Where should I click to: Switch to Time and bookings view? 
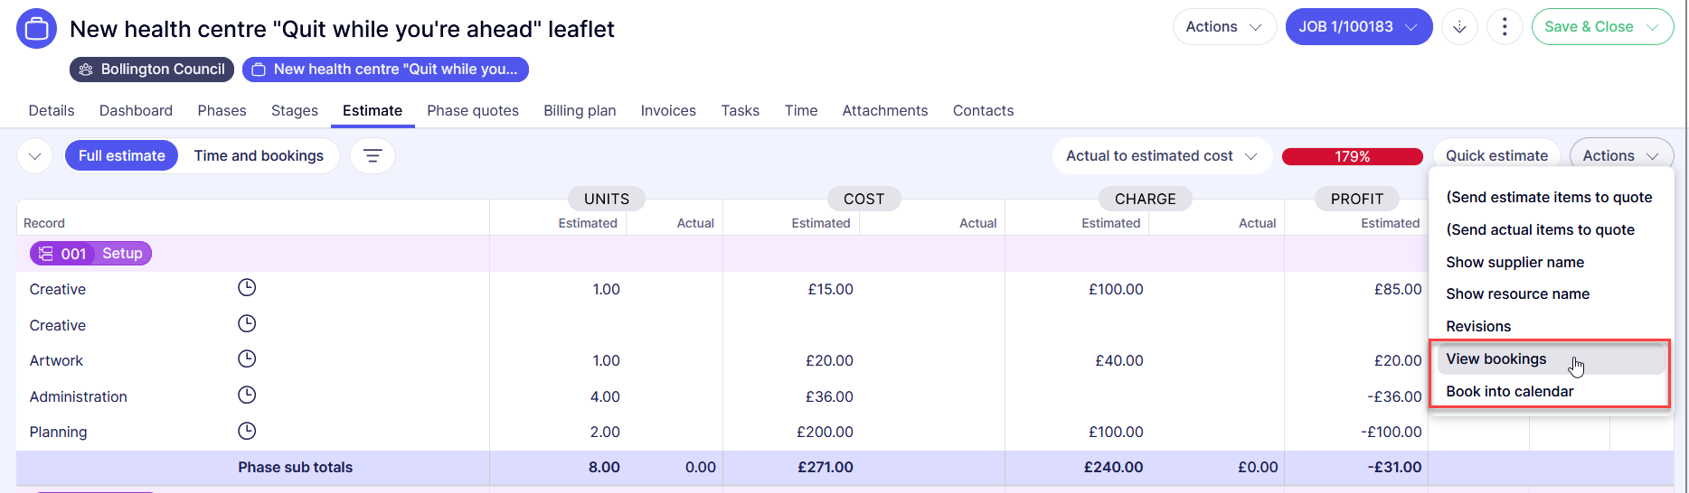pos(259,156)
